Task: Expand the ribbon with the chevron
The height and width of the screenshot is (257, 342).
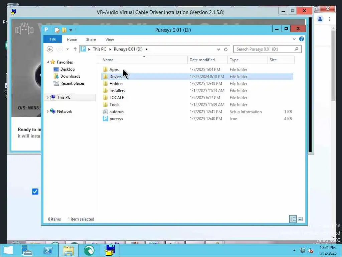Action: [294, 39]
